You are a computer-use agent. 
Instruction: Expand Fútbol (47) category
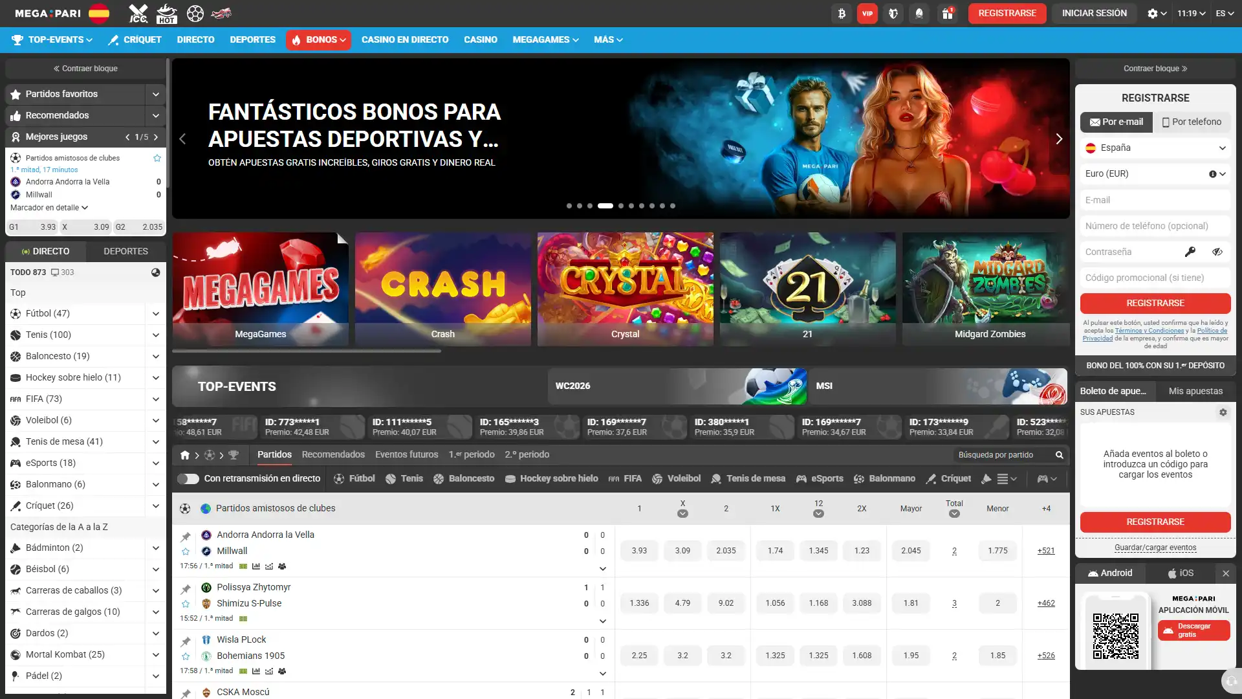pyautogui.click(x=156, y=314)
